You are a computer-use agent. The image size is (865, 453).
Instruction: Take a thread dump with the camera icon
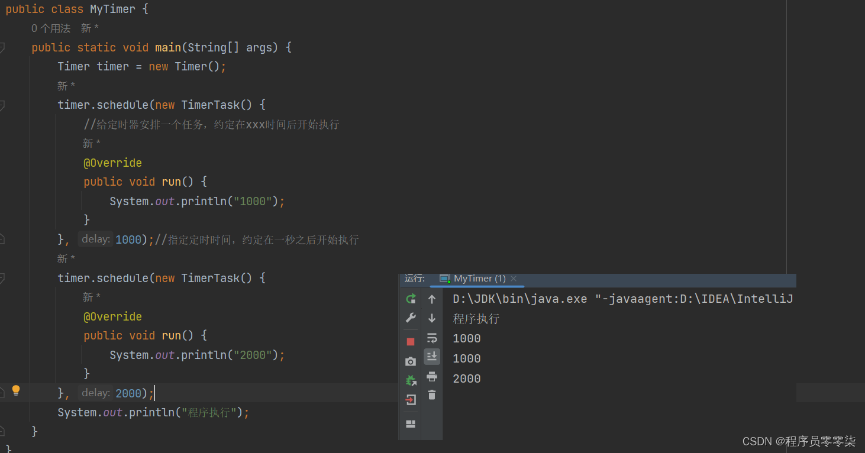coord(411,361)
